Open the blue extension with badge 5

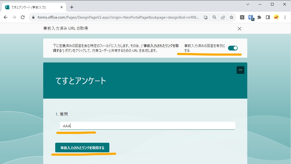point(251,18)
